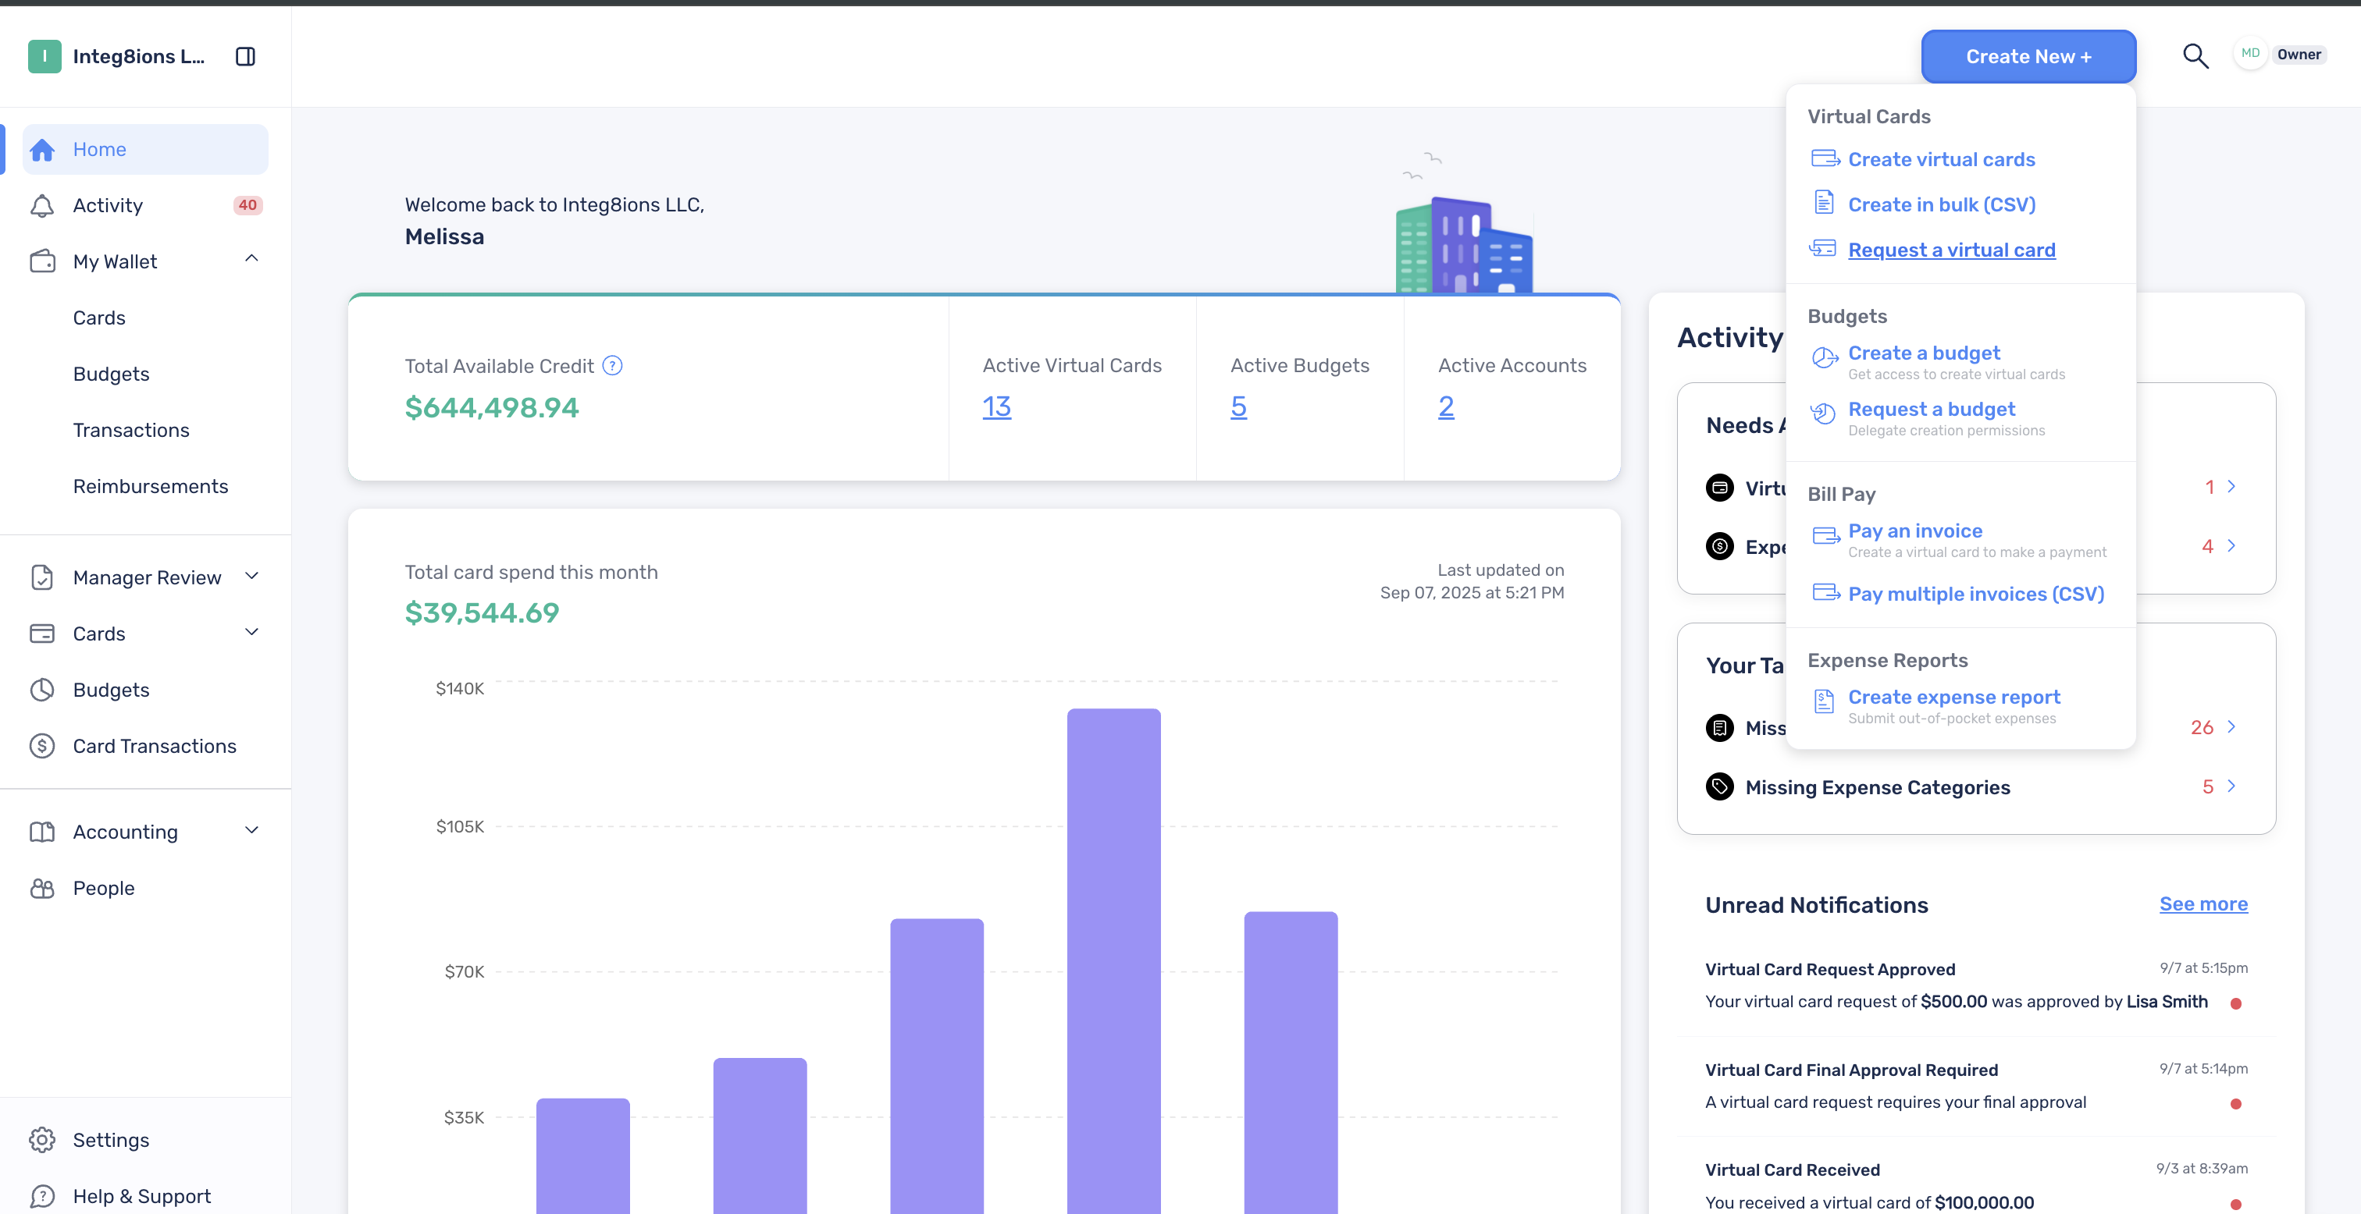Click the Help & Support chat icon

point(42,1196)
